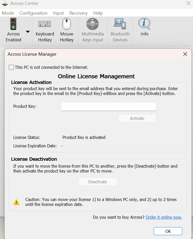
Task: Expand the Across Enabled dropdown arrow
Action: pyautogui.click(x=28, y=32)
